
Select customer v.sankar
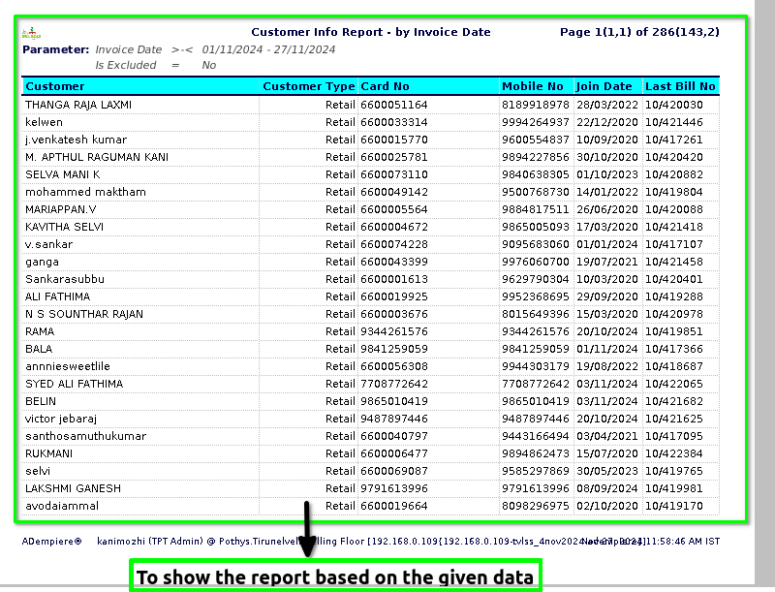pyautogui.click(x=49, y=244)
